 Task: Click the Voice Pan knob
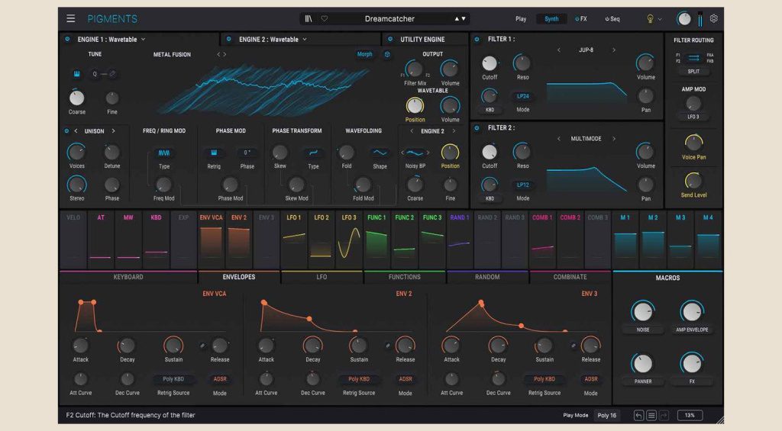coord(693,143)
